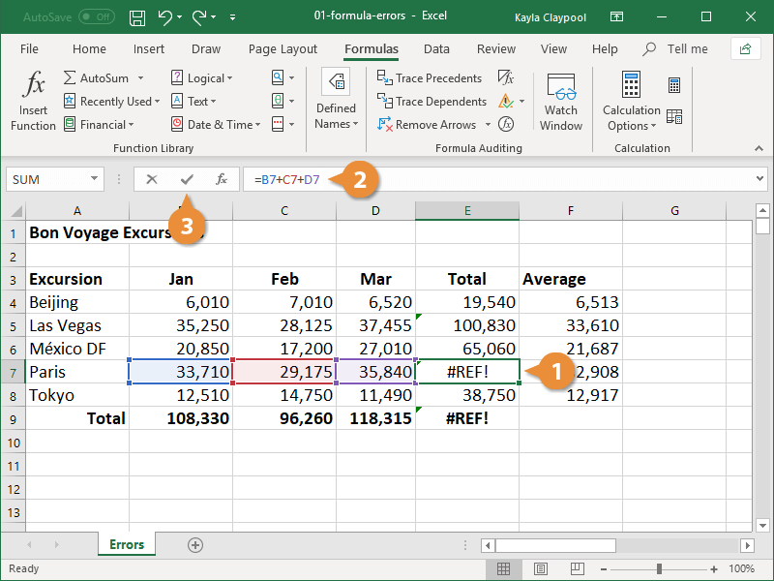Image resolution: width=774 pixels, height=581 pixels.
Task: Expand the Name Box dropdown
Action: (95, 179)
